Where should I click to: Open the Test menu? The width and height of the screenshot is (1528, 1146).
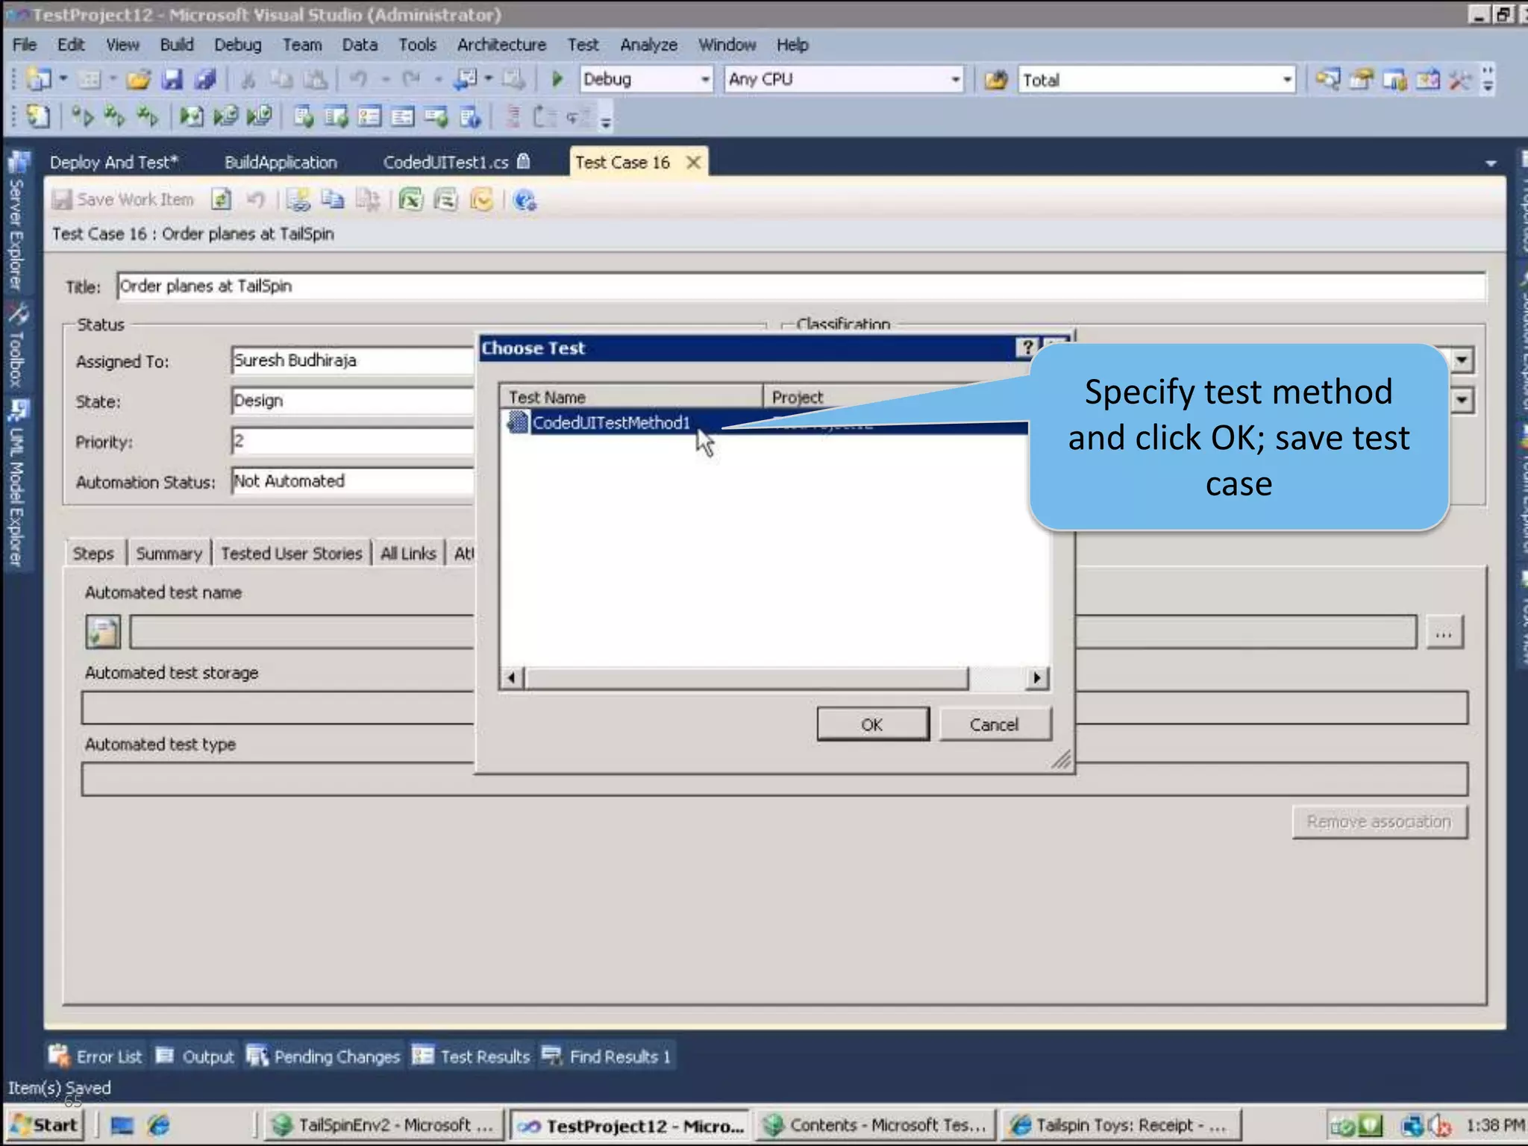pyautogui.click(x=583, y=45)
